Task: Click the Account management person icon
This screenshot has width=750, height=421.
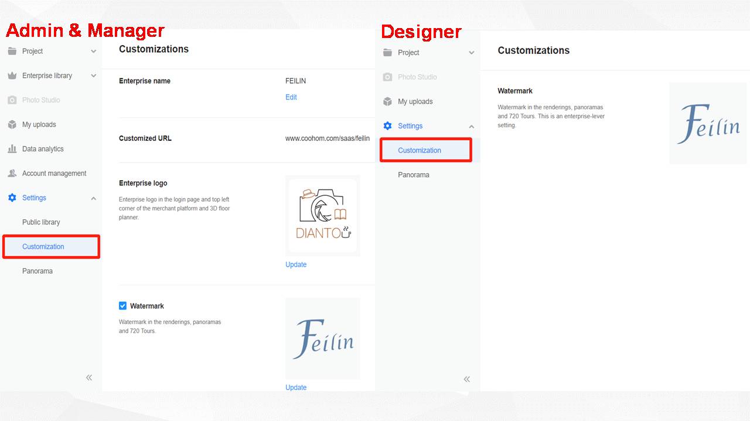Action: (12, 174)
